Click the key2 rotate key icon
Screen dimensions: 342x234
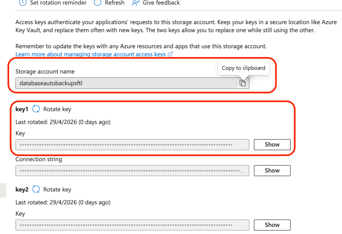pos(36,189)
